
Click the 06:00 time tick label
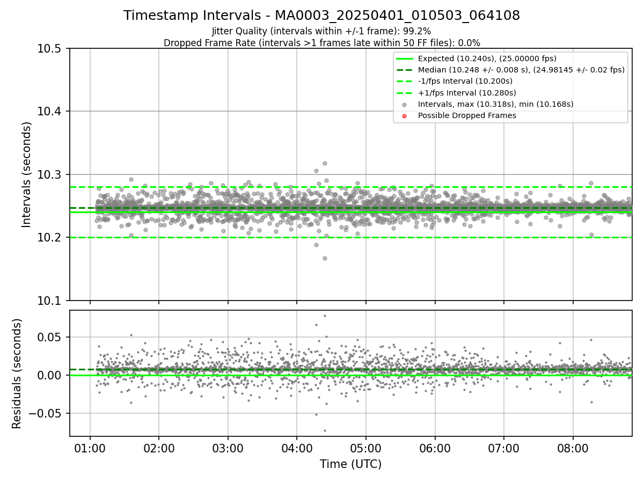pyautogui.click(x=435, y=447)
